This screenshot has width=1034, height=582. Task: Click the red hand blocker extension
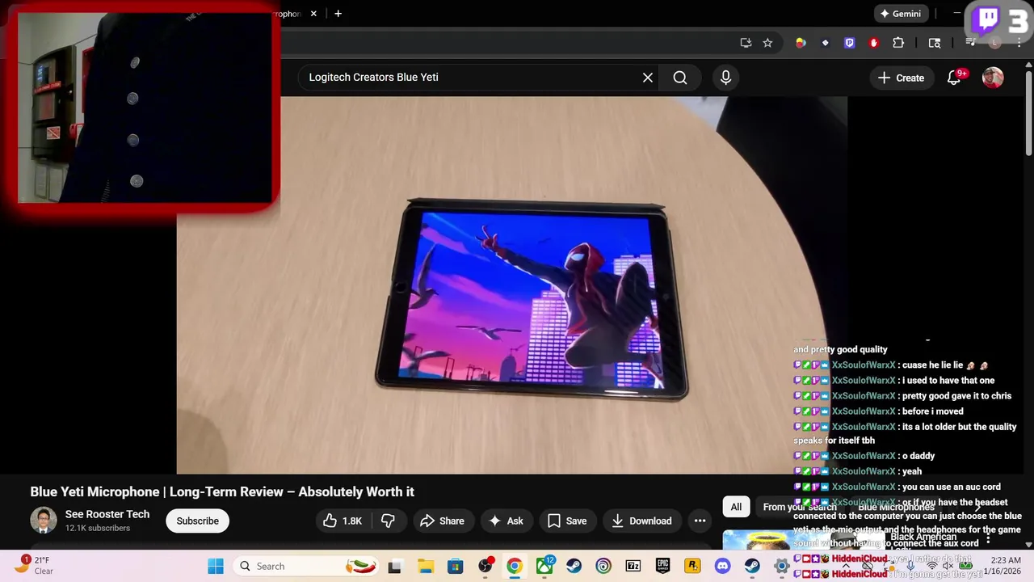(873, 43)
